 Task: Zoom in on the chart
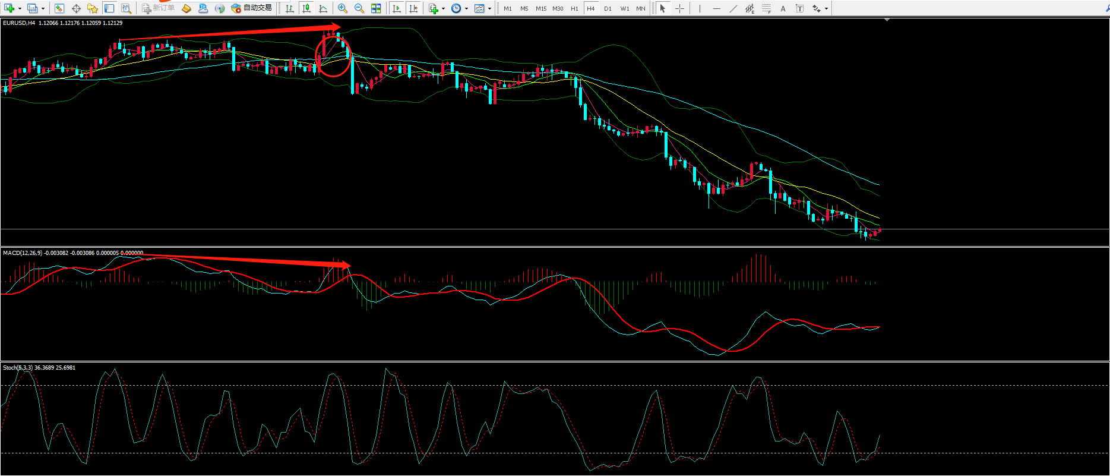[342, 8]
